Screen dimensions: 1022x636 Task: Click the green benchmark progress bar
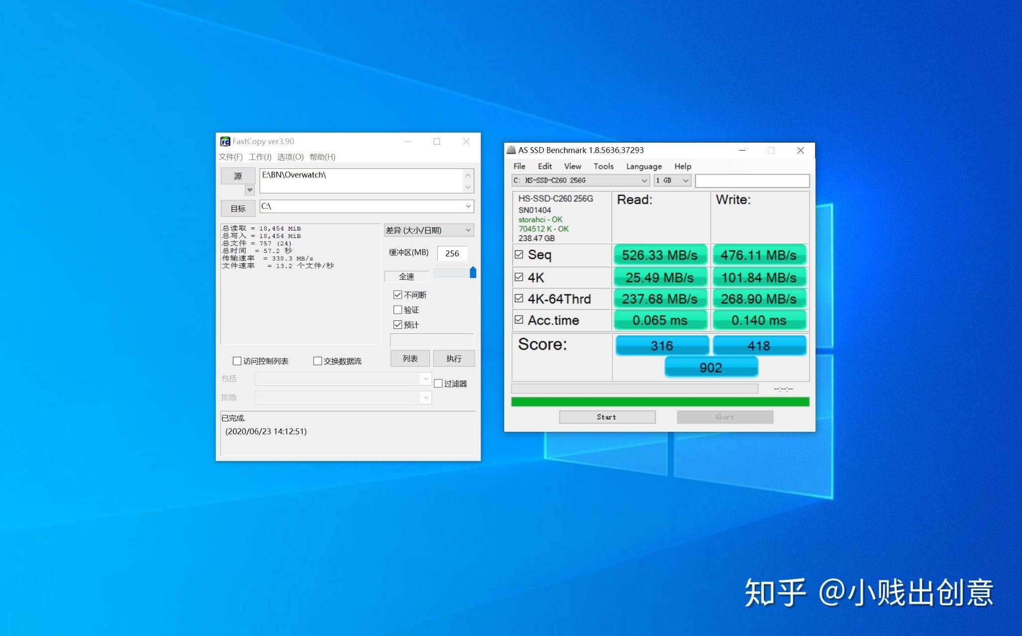point(660,401)
